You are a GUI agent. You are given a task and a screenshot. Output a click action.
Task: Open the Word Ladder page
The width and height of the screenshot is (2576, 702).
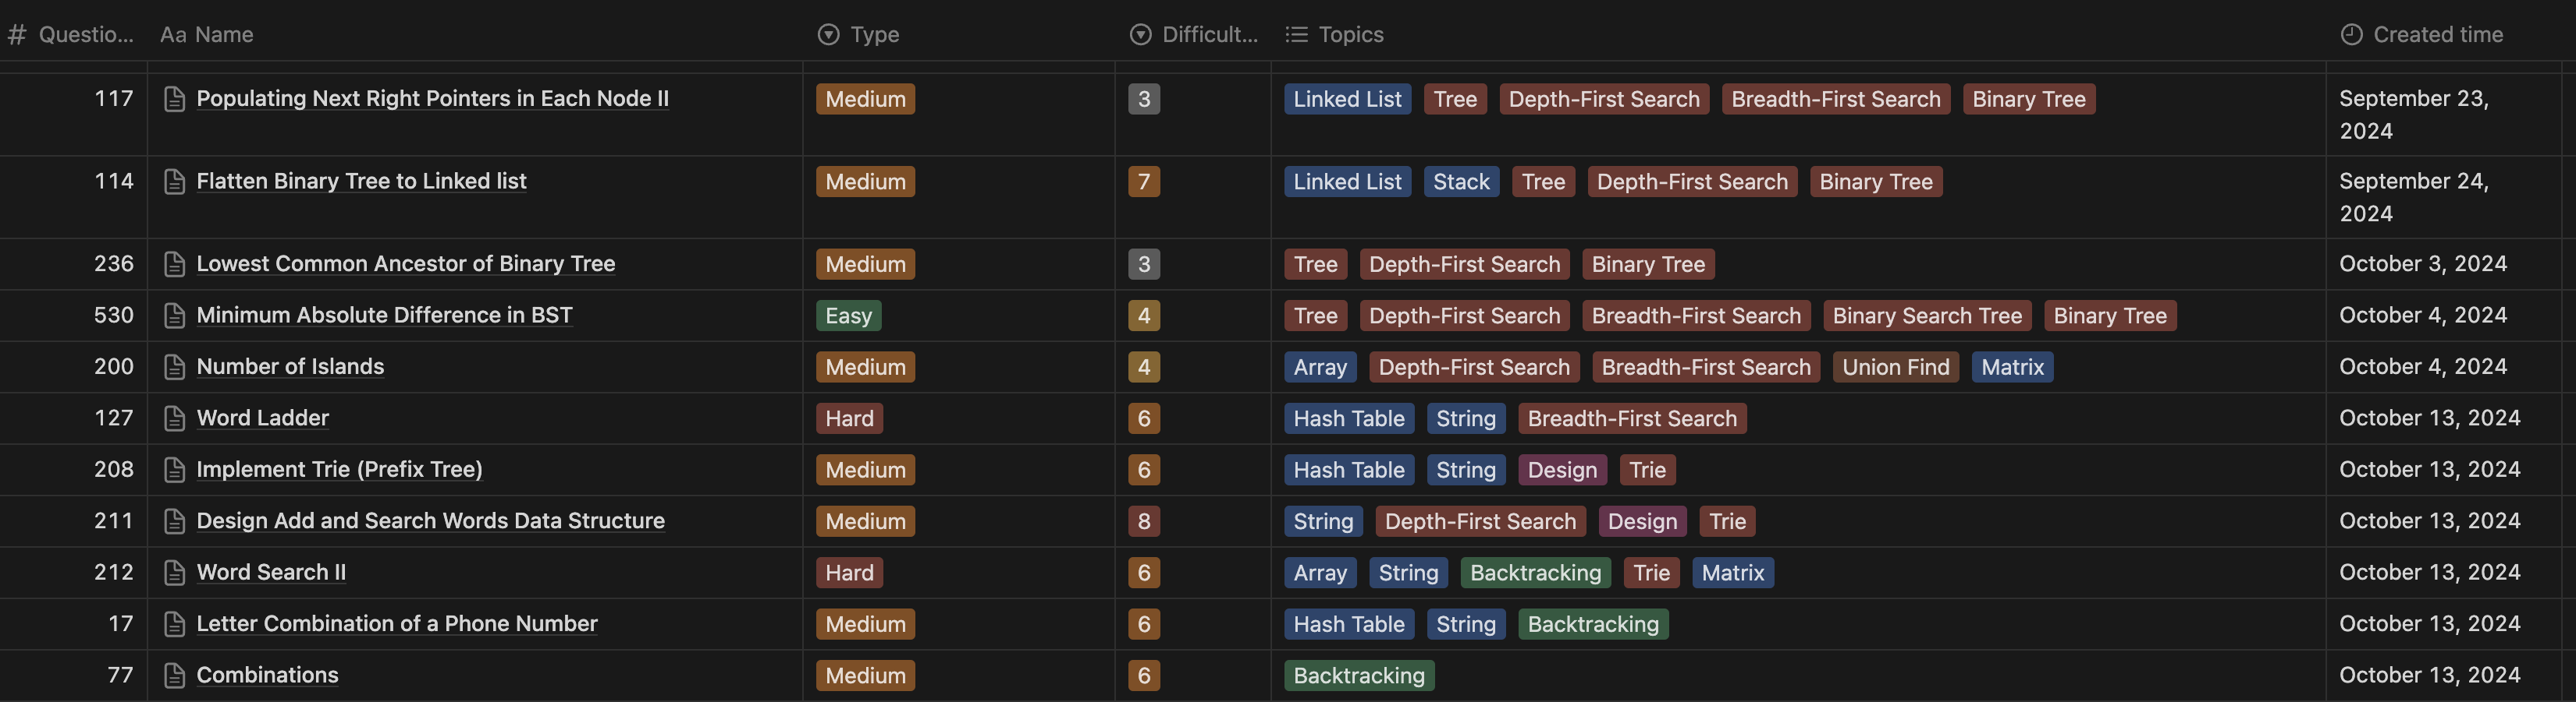pos(262,418)
